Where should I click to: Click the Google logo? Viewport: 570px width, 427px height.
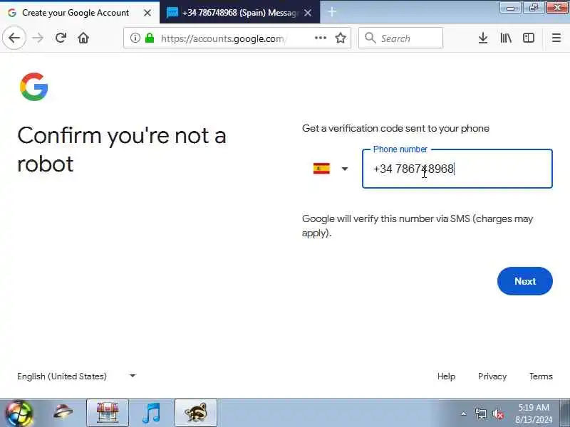[x=33, y=86]
